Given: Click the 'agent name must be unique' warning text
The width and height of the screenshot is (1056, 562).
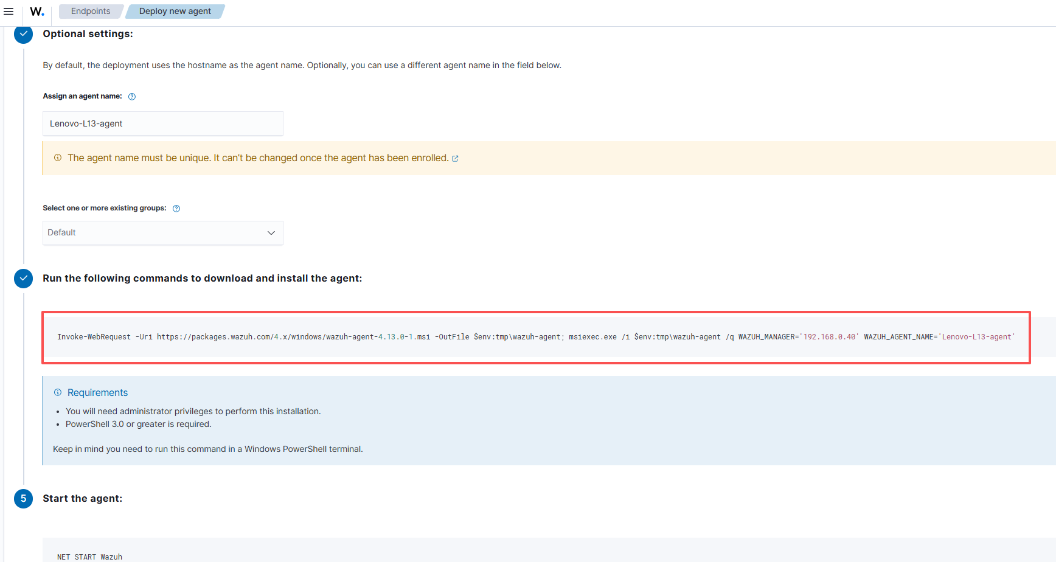Looking at the screenshot, I should [258, 158].
